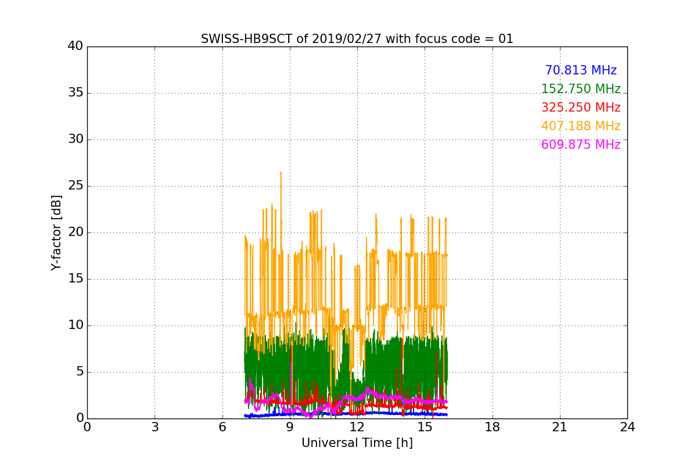Viewport: 697px width, 465px height.
Task: Click the y-axis tick label 30
Action: (76, 139)
